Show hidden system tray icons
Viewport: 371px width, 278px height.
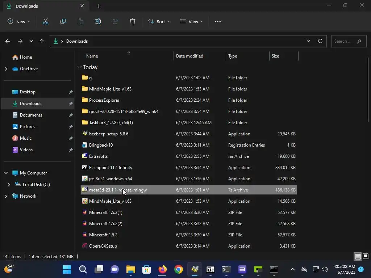click(x=293, y=269)
